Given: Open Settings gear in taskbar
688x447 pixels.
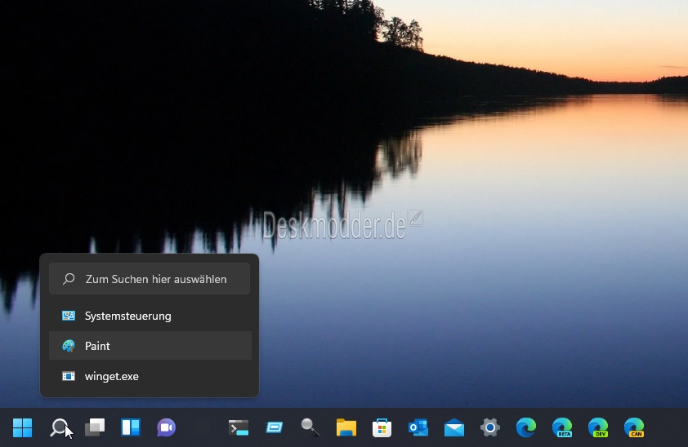Looking at the screenshot, I should [x=490, y=427].
